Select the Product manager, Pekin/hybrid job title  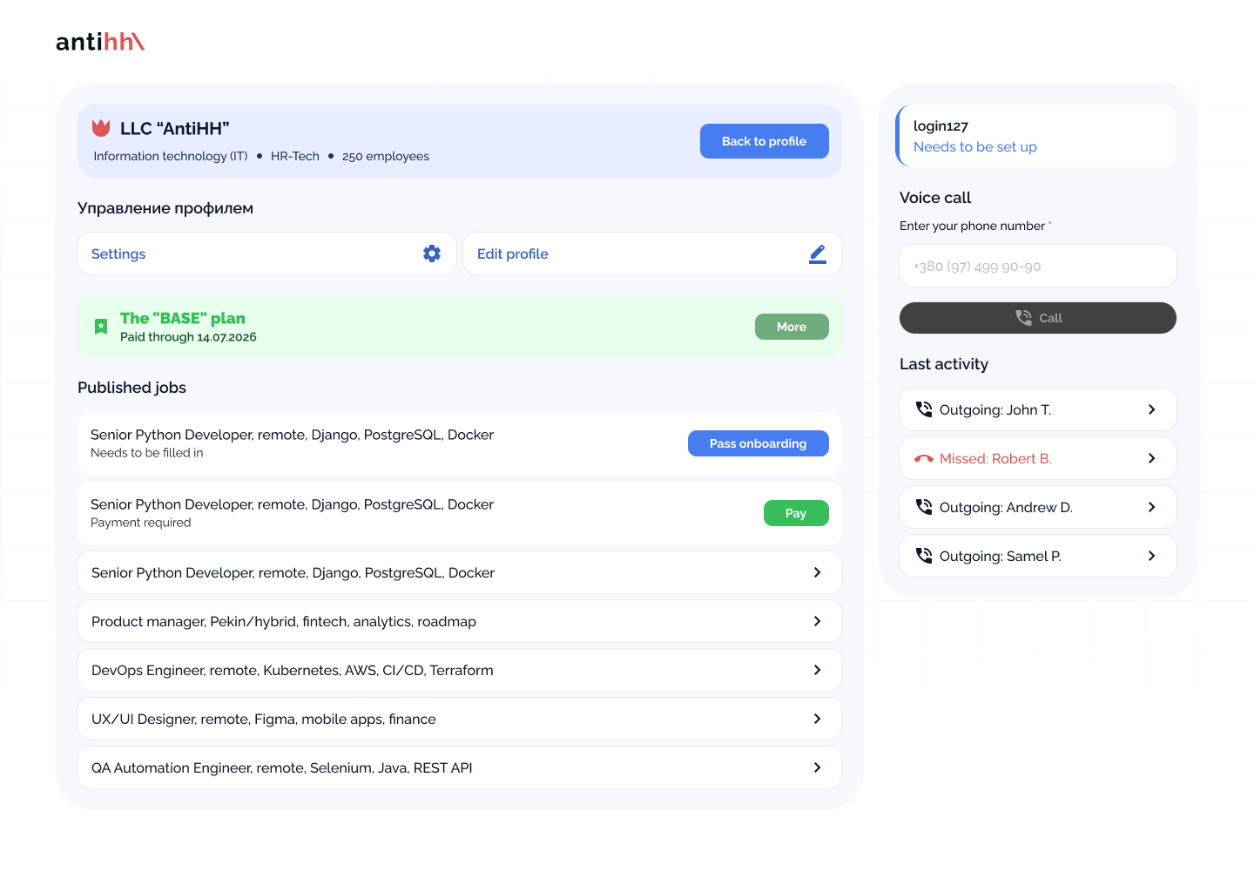tap(284, 622)
